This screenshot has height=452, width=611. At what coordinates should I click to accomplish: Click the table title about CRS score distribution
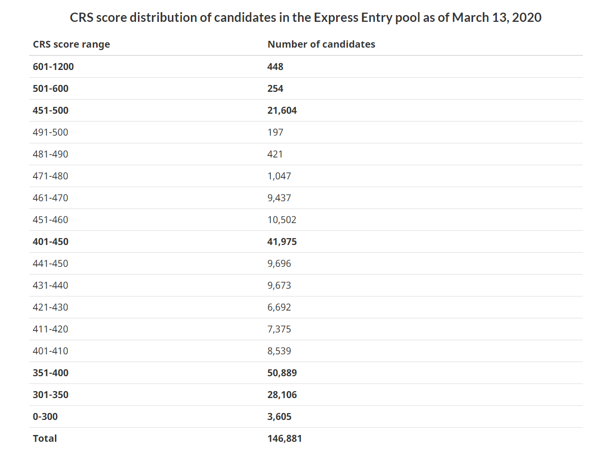click(305, 17)
